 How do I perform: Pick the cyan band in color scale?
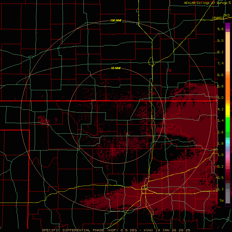click(x=228, y=142)
